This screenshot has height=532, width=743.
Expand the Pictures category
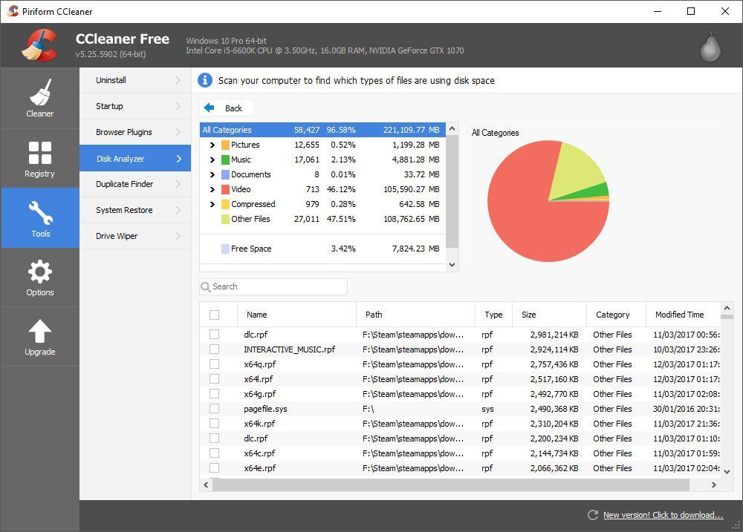(212, 145)
